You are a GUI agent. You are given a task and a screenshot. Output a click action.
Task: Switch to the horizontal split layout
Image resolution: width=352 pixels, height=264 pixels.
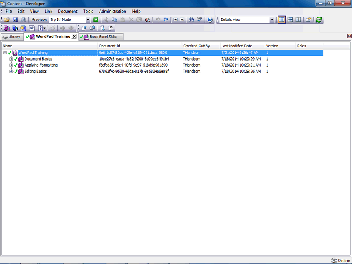click(x=290, y=20)
